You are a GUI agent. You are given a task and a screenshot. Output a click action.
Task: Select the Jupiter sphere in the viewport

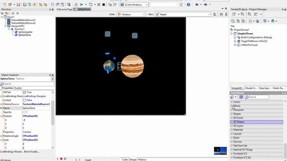pyautogui.click(x=132, y=66)
